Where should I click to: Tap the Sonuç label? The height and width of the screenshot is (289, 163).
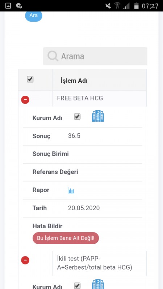point(41,136)
